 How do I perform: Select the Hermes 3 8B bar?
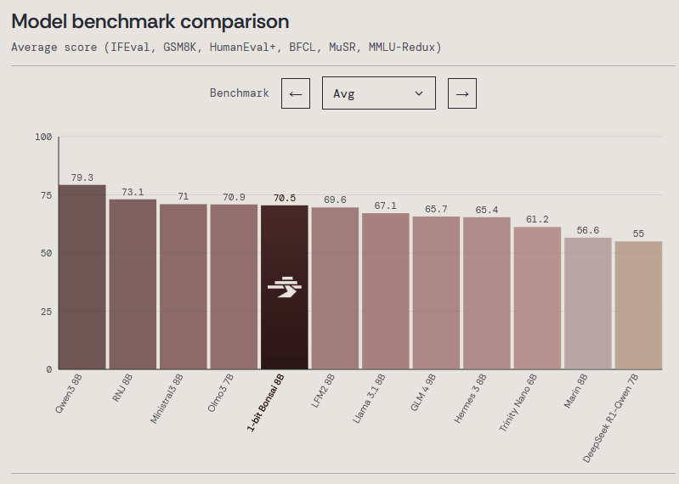pos(487,294)
